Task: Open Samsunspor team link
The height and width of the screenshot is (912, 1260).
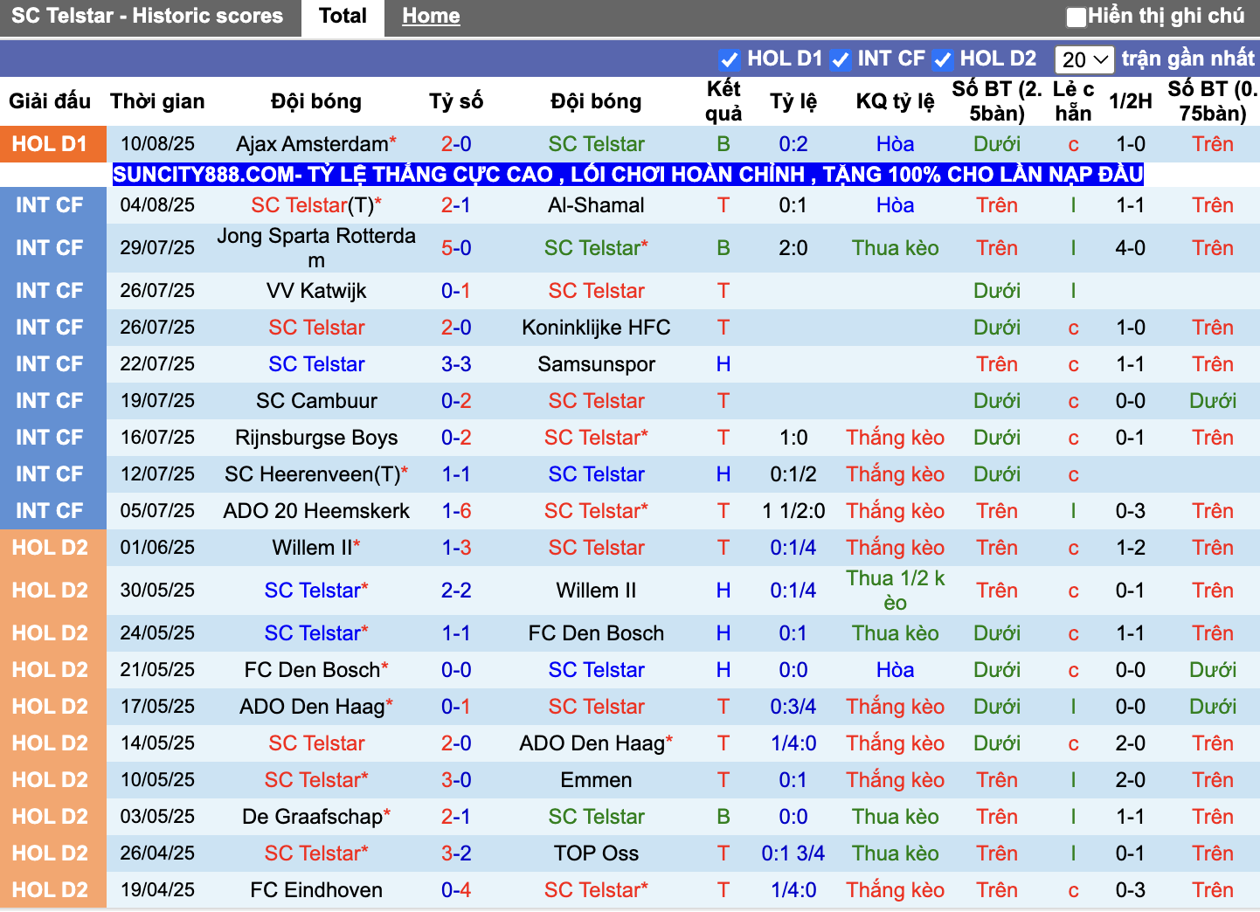Action: (x=596, y=364)
